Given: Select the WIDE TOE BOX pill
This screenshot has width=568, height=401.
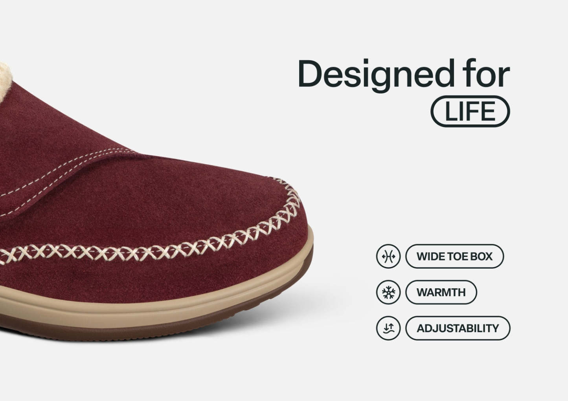Looking at the screenshot, I should [x=454, y=256].
